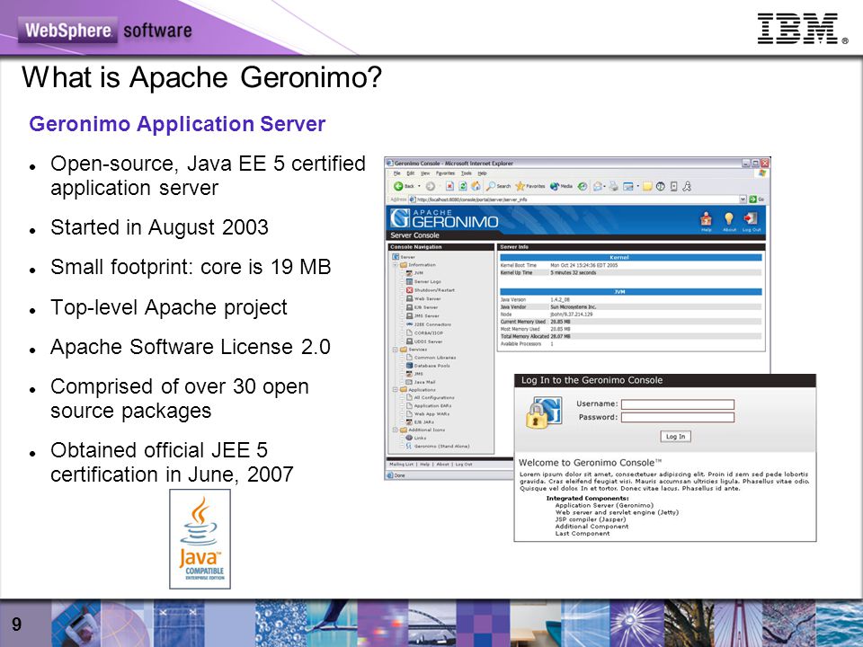Select Web Server in navigation tree

pos(423,298)
